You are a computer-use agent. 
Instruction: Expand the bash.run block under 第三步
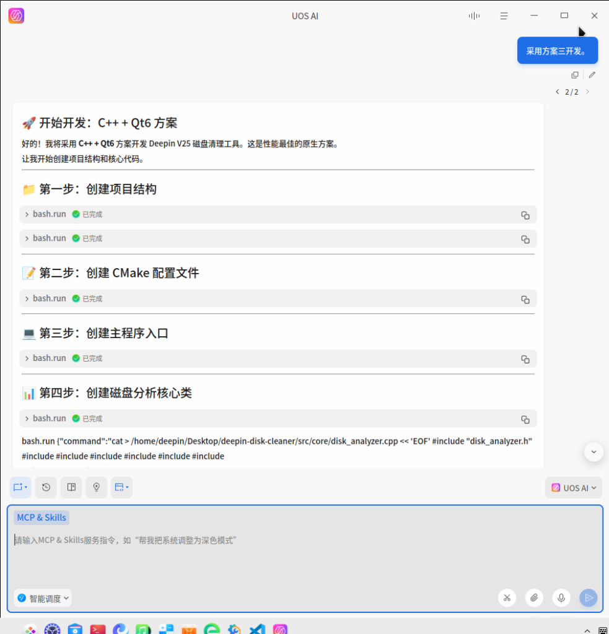[27, 358]
